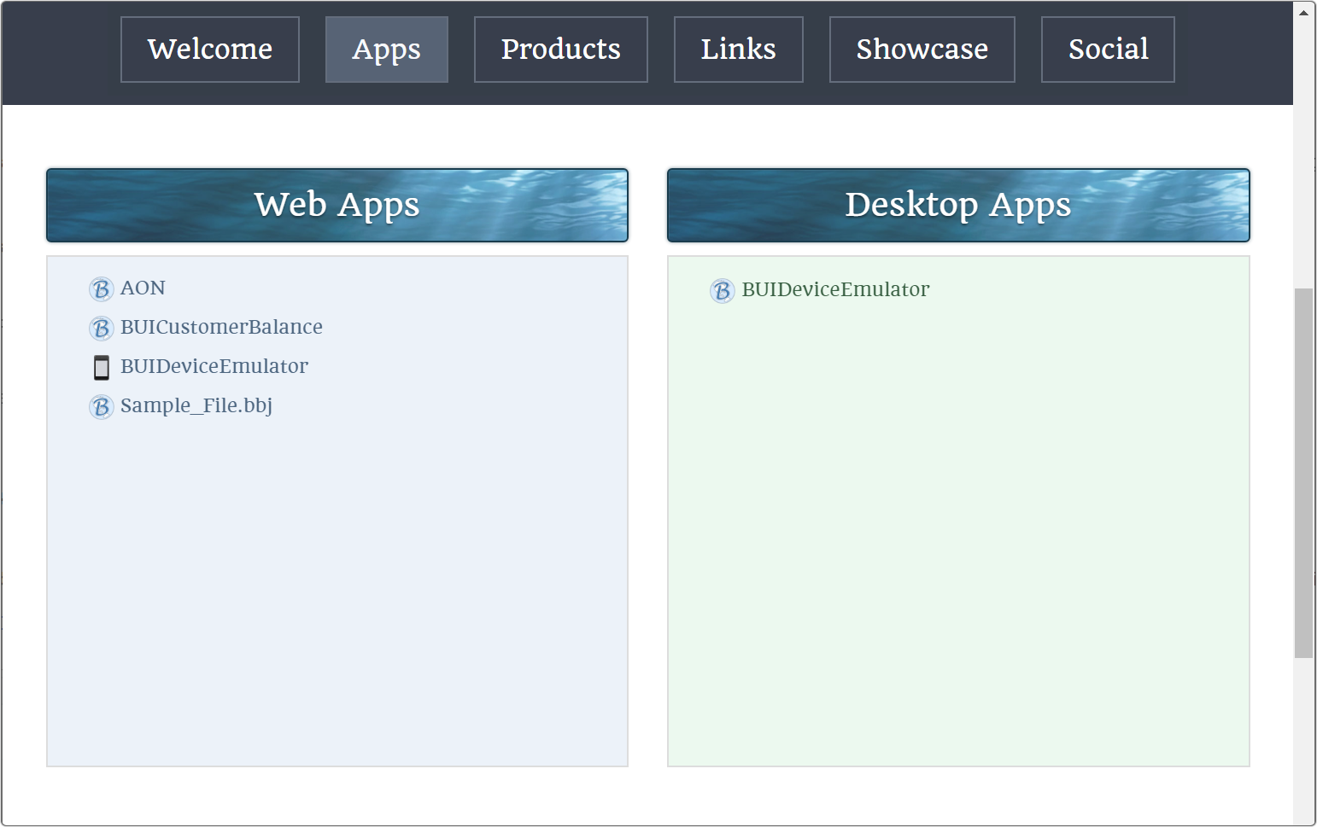
Task: Launch BUIDeviceEmulator under Desktop Apps
Action: click(x=834, y=290)
